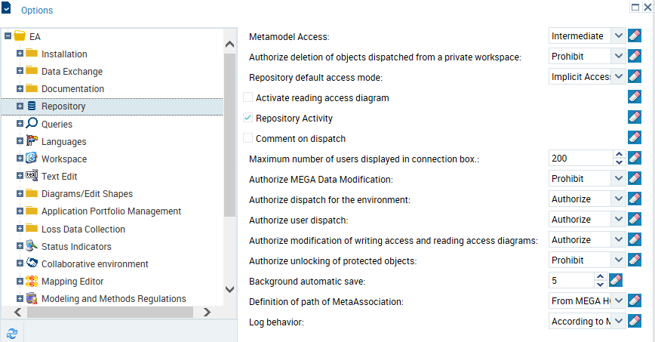The height and width of the screenshot is (342, 655).
Task: Select Text Edit tree entry
Action: [x=60, y=176]
